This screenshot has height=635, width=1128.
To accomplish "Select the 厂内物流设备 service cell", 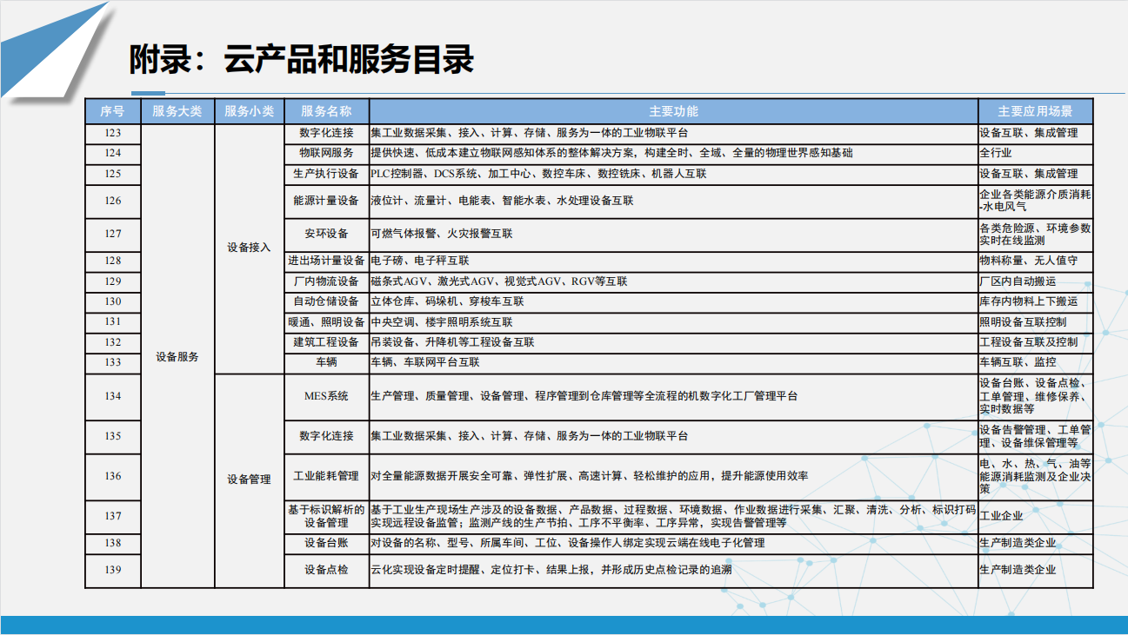I will 326,281.
